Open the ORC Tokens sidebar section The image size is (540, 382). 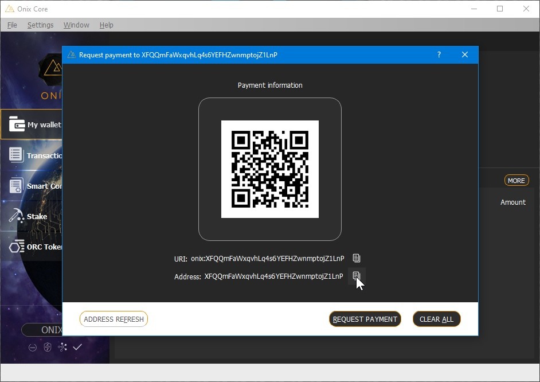click(32, 247)
